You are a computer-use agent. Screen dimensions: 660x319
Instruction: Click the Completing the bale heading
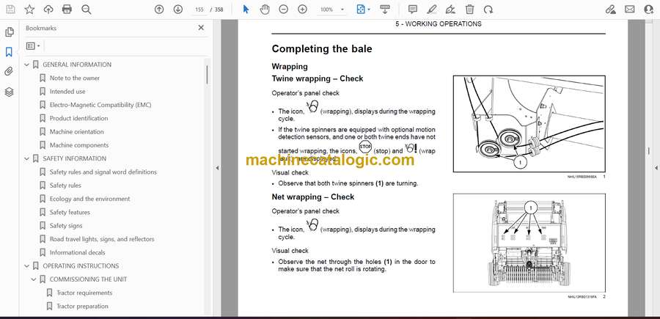pyautogui.click(x=322, y=49)
